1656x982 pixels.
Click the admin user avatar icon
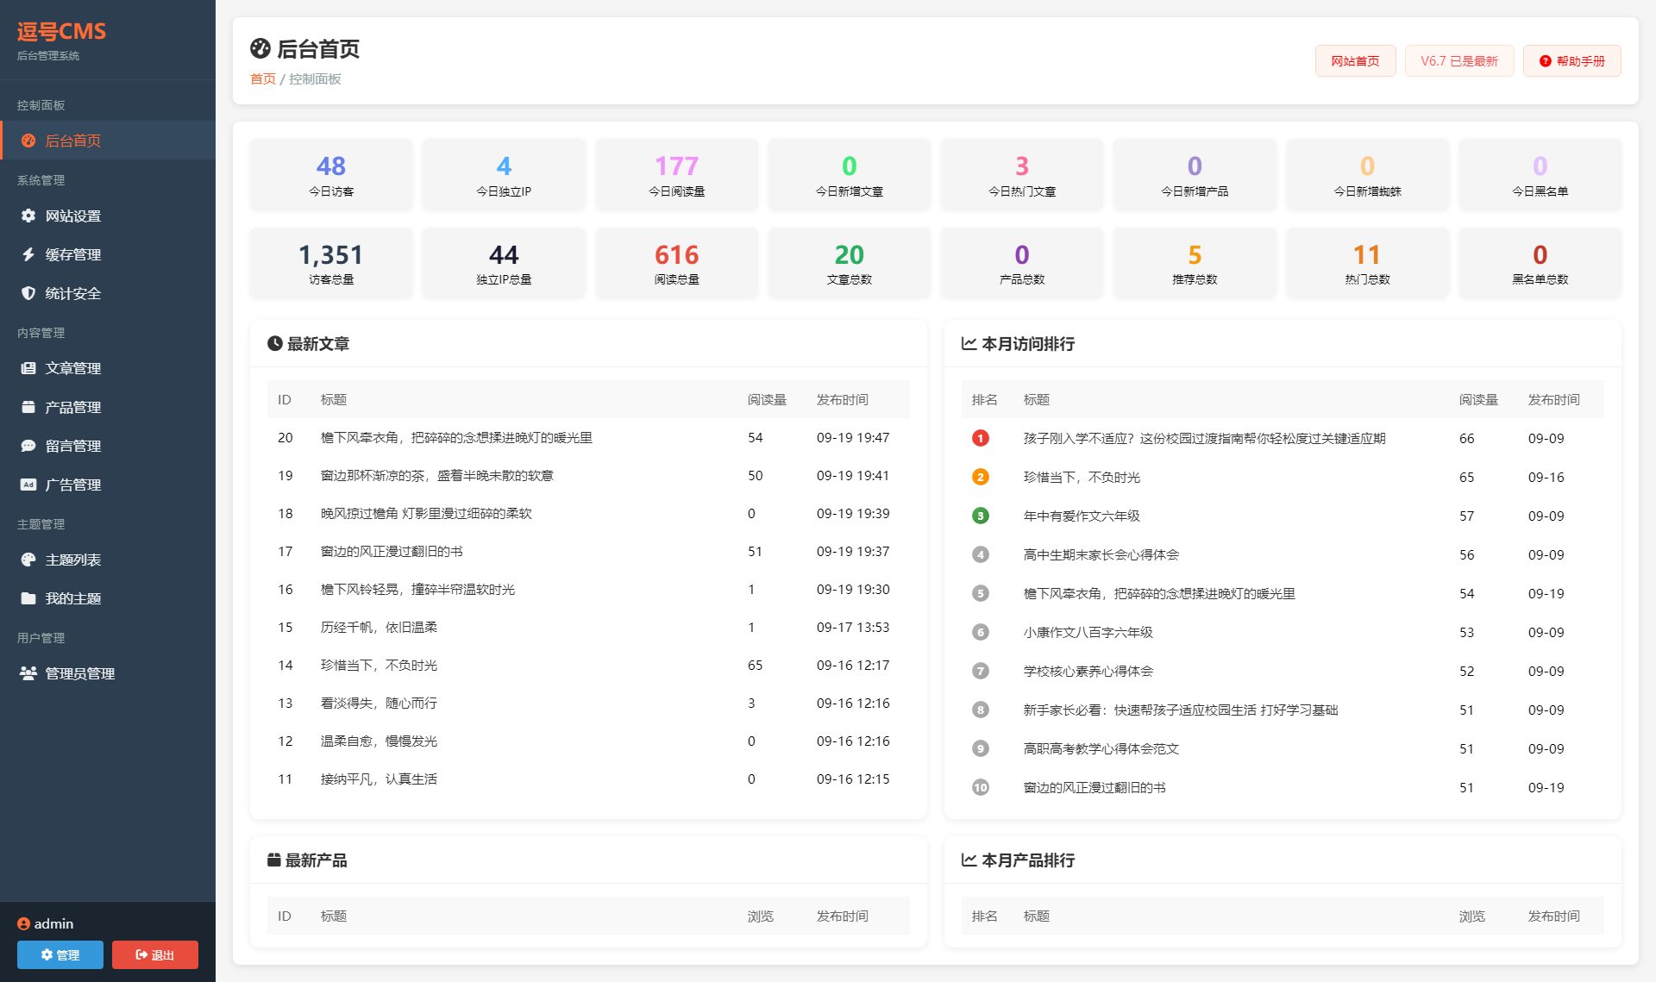(x=23, y=923)
